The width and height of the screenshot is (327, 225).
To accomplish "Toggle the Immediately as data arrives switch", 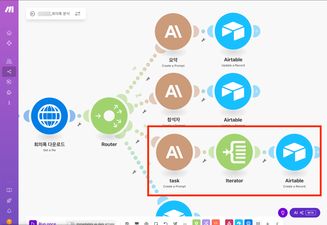I will point(71,224).
